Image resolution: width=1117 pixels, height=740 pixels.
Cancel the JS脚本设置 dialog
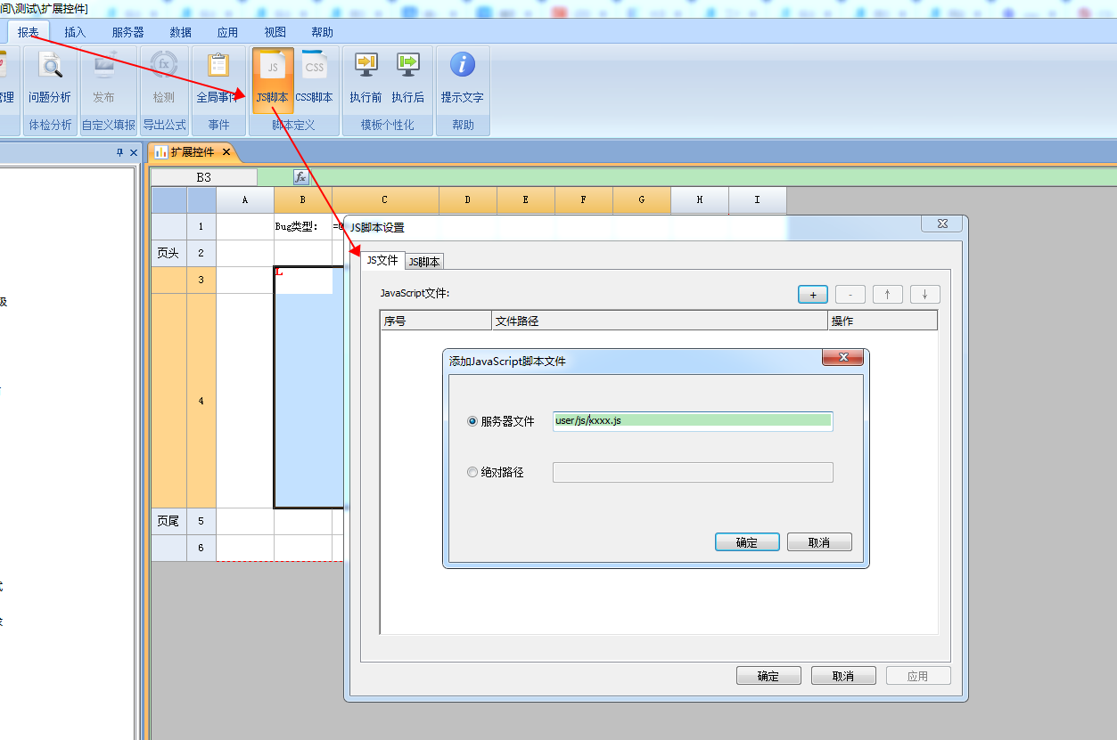point(843,676)
